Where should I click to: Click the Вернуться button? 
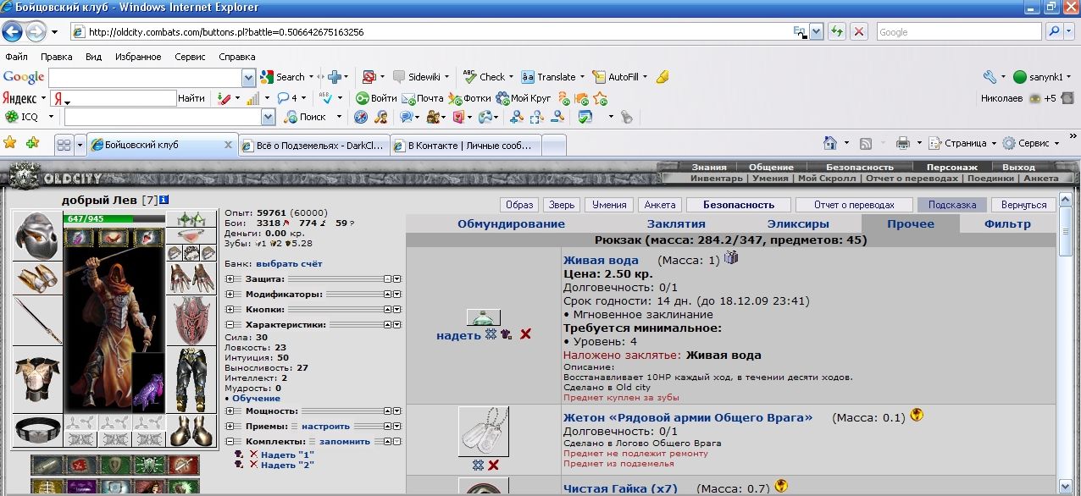[1023, 205]
